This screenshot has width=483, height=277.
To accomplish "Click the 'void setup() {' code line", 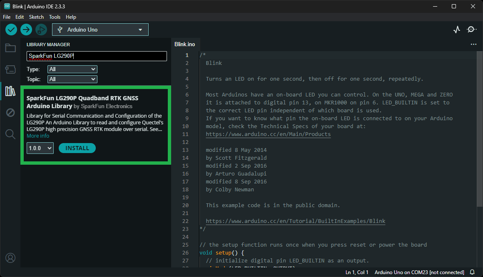I will click(222, 253).
